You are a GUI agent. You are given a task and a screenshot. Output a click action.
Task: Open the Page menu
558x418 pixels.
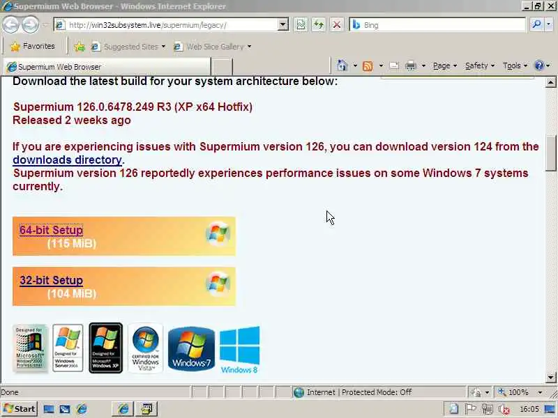(444, 65)
